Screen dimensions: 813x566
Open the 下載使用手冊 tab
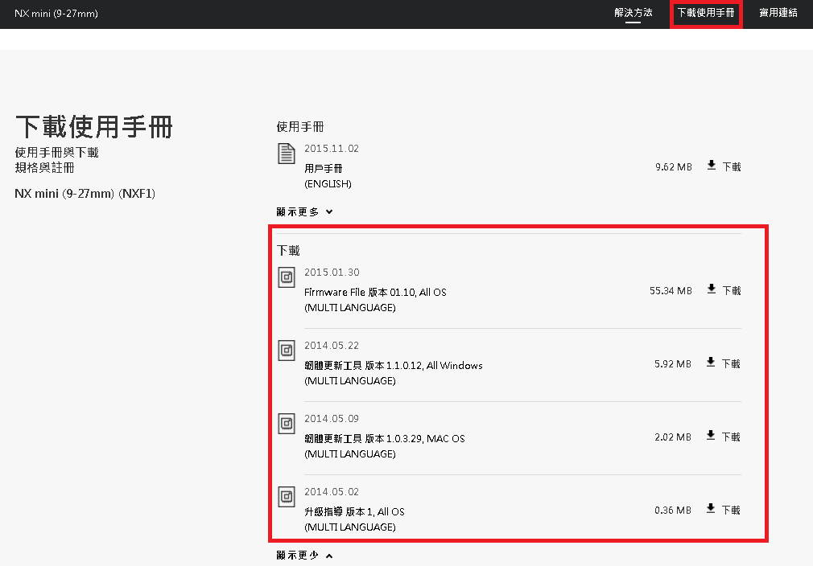pyautogui.click(x=706, y=13)
